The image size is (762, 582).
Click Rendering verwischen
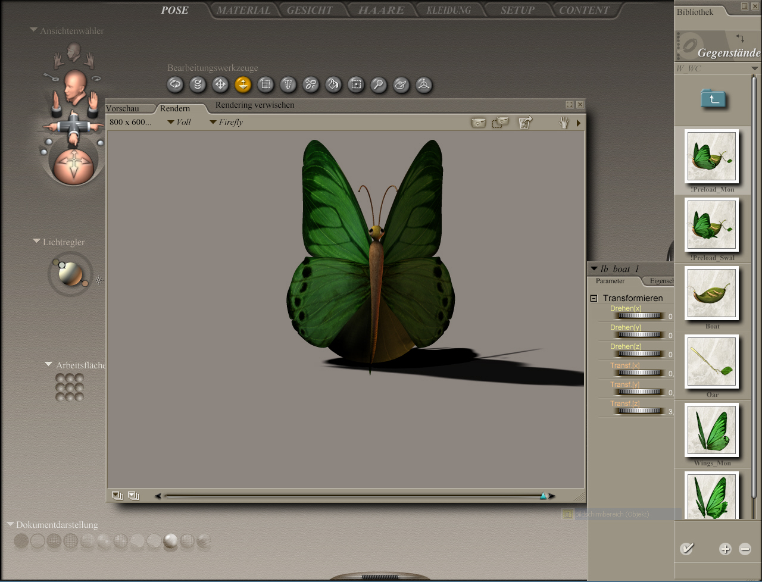coord(255,105)
